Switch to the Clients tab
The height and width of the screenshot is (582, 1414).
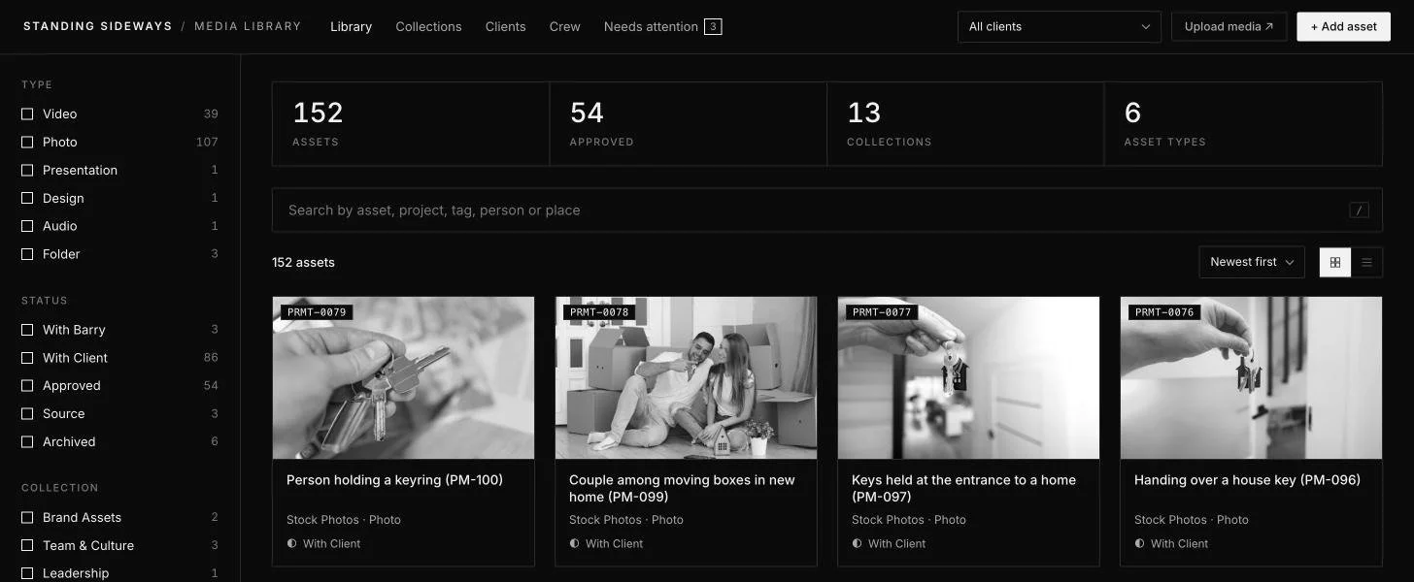[x=505, y=26]
